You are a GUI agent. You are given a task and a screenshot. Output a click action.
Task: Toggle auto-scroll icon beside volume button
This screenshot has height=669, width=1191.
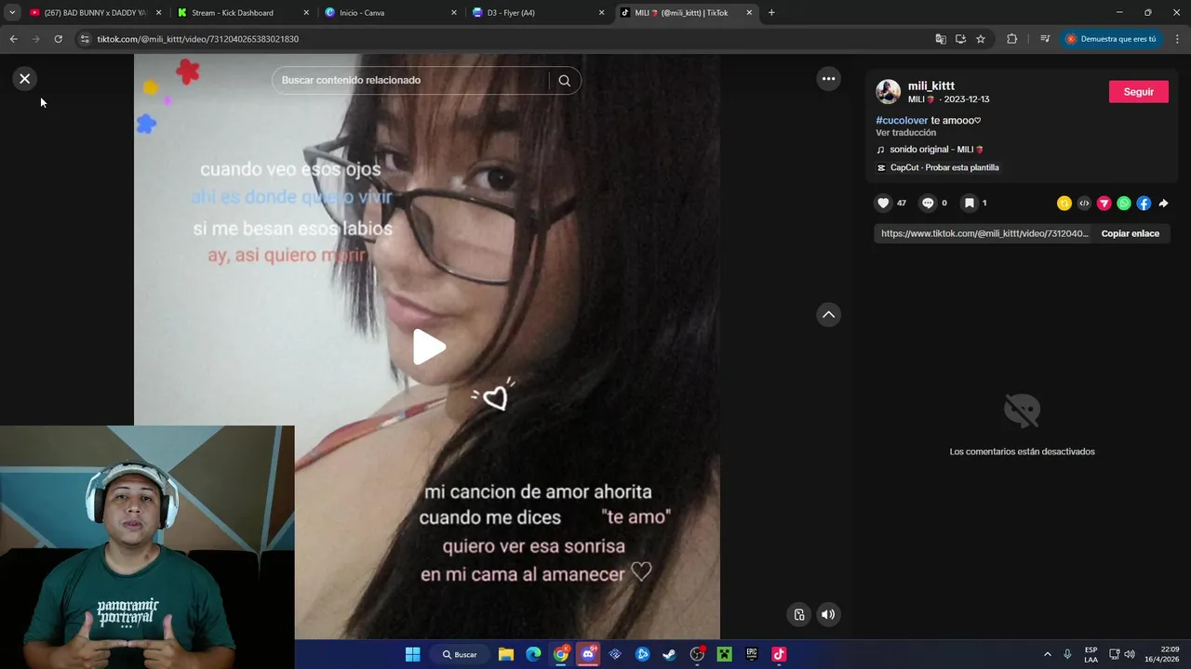(x=798, y=614)
